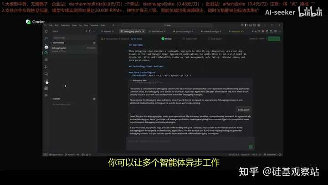Image resolution: width=328 pixels, height=185 pixels.
Task: Click the refresh icon in Quest panel header
Action: tap(90, 31)
